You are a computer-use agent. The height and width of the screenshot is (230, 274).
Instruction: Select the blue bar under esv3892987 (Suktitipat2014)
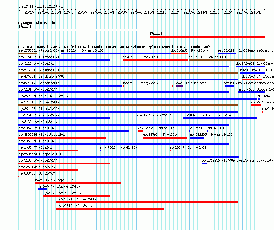pyautogui.click(x=220, y=118)
